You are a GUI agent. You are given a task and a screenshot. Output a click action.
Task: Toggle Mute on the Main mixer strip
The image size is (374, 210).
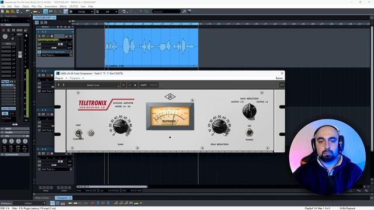point(13,30)
